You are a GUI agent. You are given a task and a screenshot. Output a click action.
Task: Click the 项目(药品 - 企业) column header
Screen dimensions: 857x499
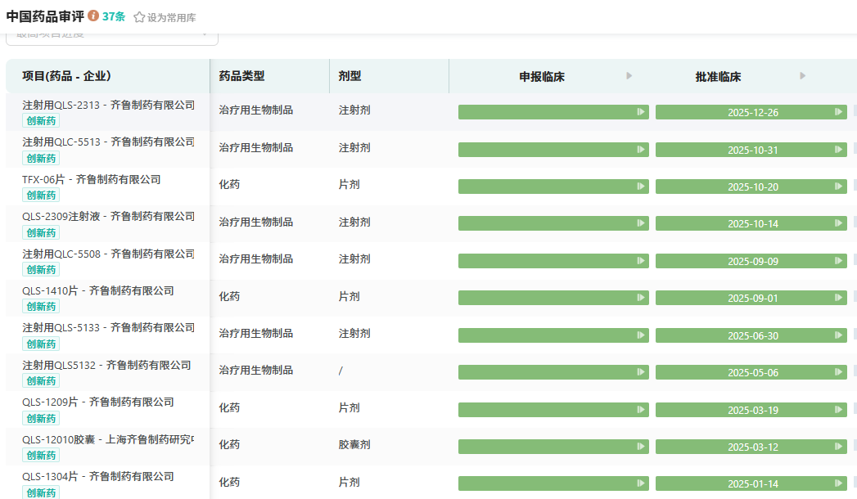(66, 76)
